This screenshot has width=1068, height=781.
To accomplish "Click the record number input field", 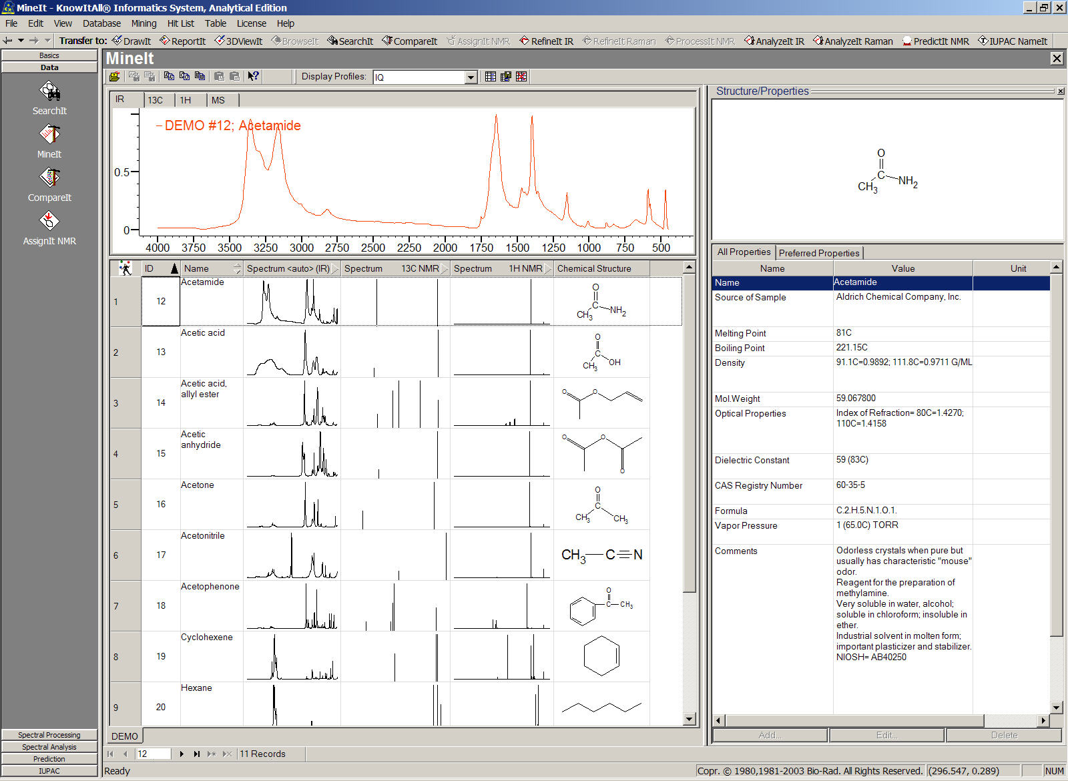I will click(x=154, y=754).
